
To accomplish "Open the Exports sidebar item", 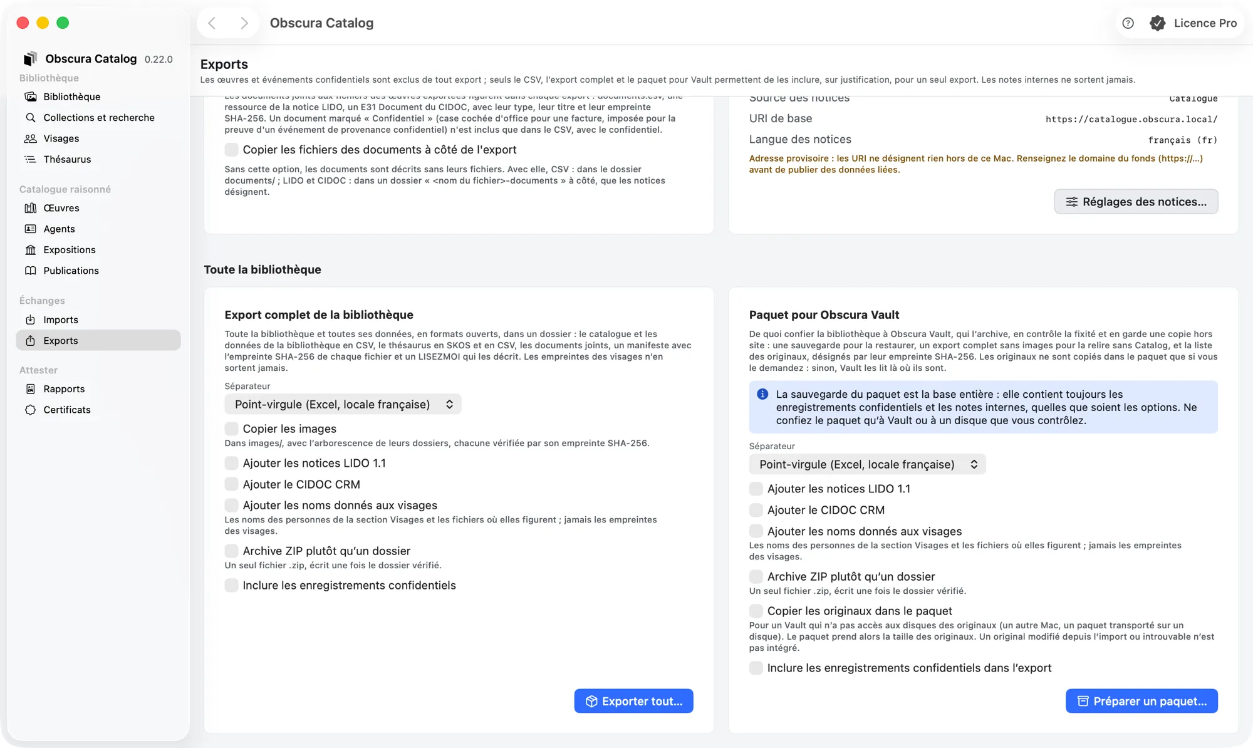I will click(x=98, y=340).
